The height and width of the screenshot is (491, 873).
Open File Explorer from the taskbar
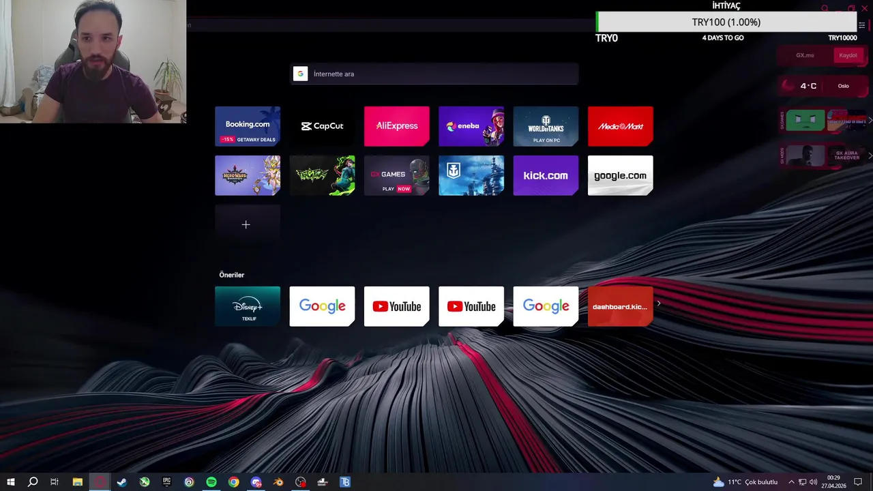[77, 482]
